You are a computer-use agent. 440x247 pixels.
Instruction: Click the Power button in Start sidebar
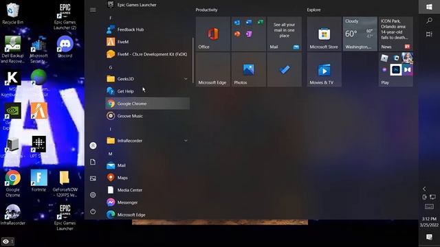coord(93,211)
